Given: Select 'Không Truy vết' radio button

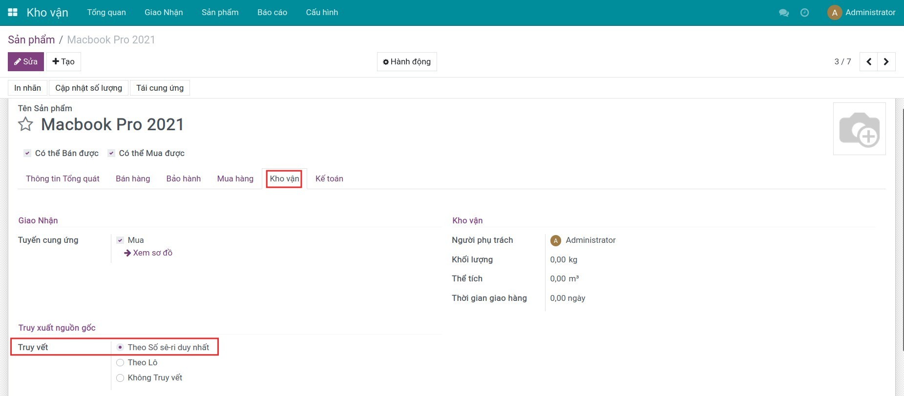Looking at the screenshot, I should pos(120,377).
